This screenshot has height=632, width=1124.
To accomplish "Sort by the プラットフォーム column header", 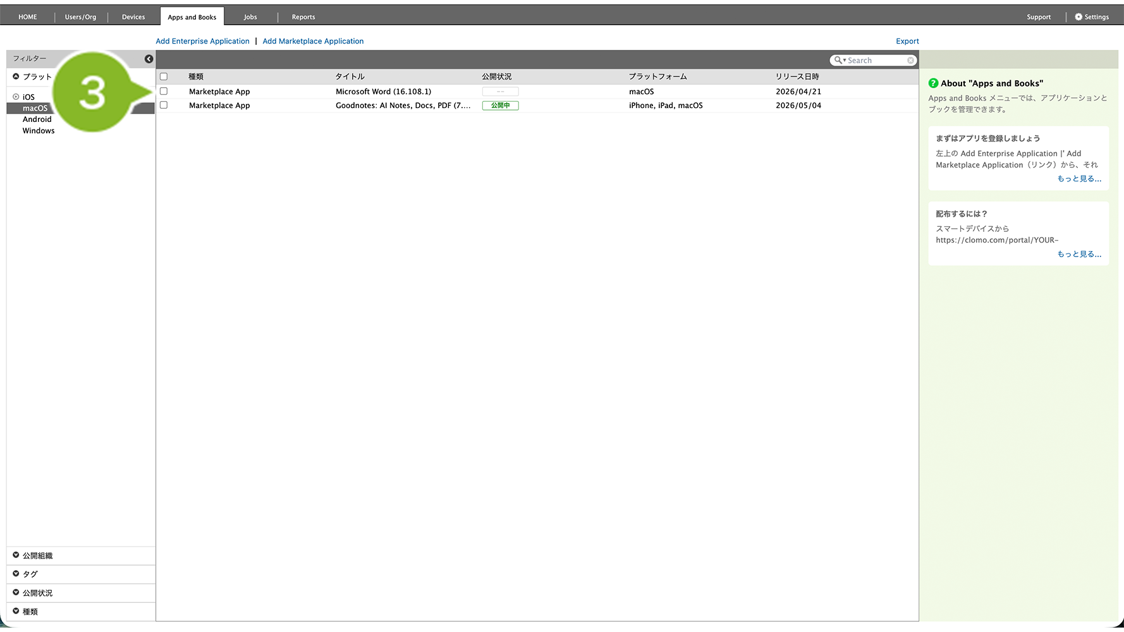I will (x=657, y=76).
